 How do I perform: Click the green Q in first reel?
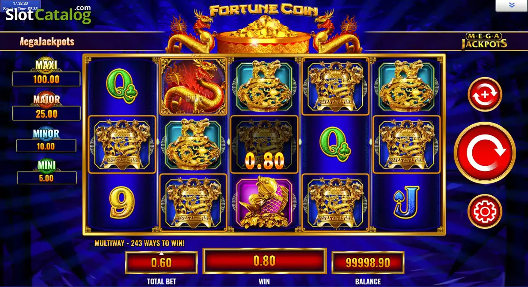click(121, 86)
